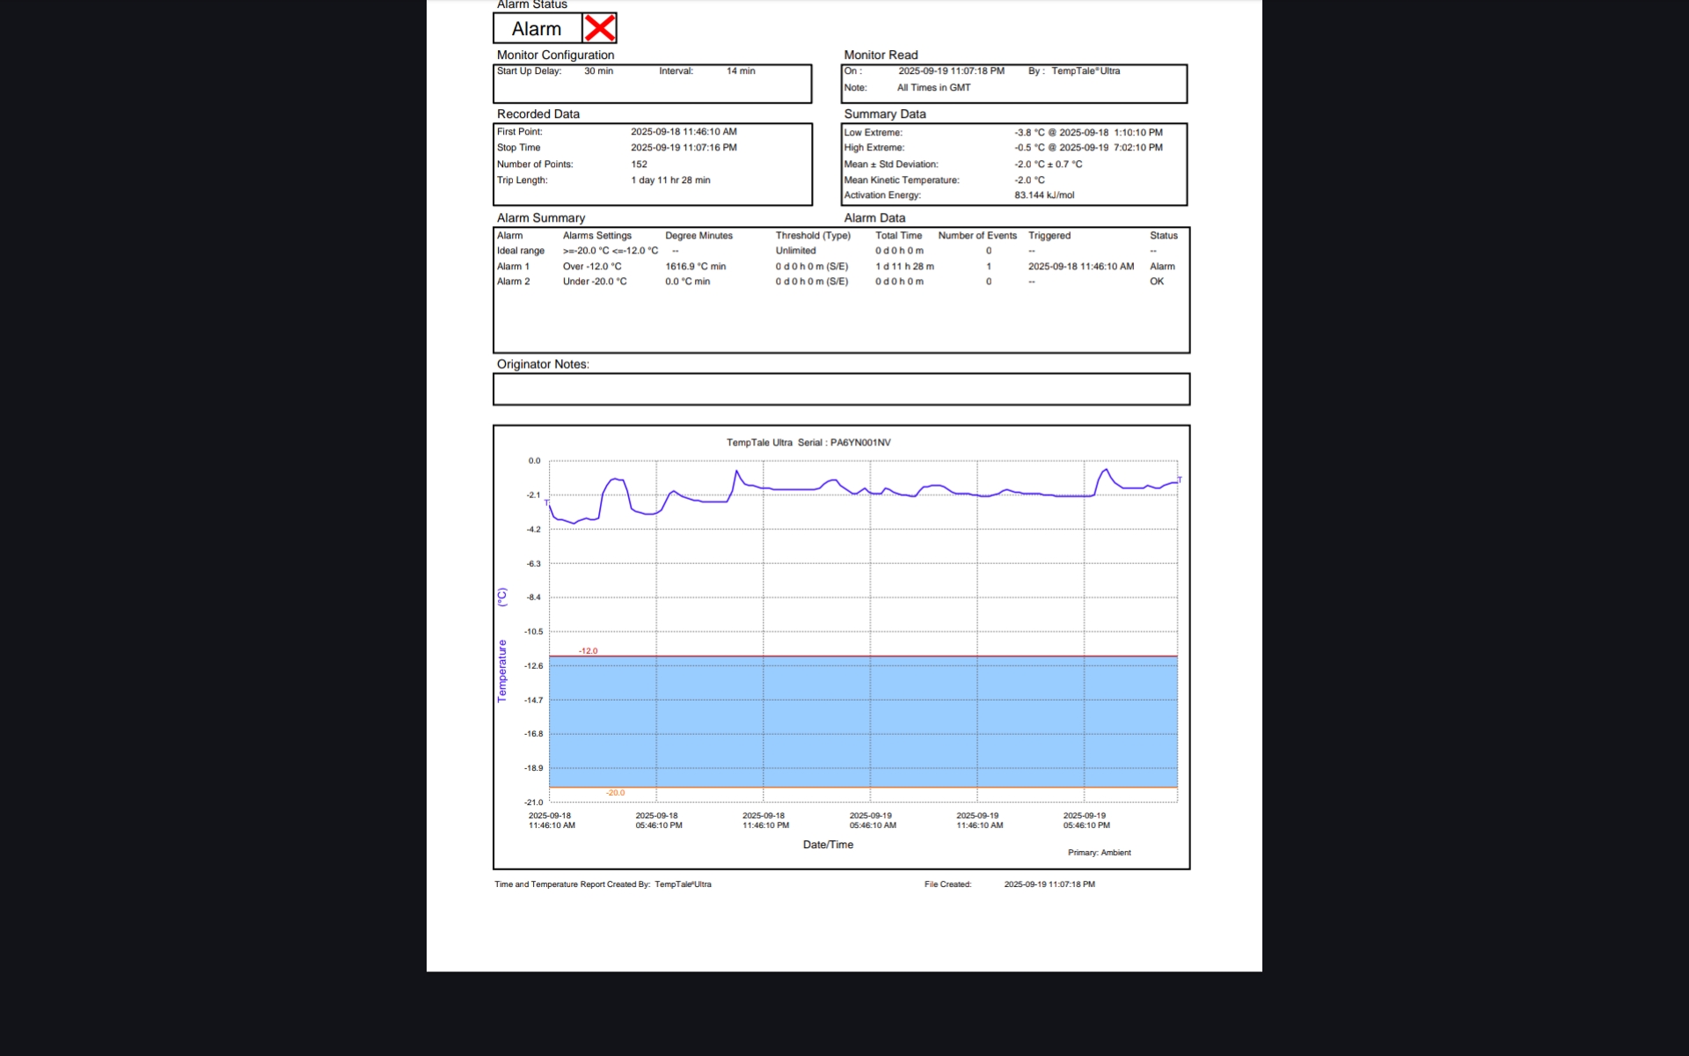Screen dimensions: 1689x1056
Task: Click the Start Up Delay 30 min value
Action: pyautogui.click(x=598, y=71)
